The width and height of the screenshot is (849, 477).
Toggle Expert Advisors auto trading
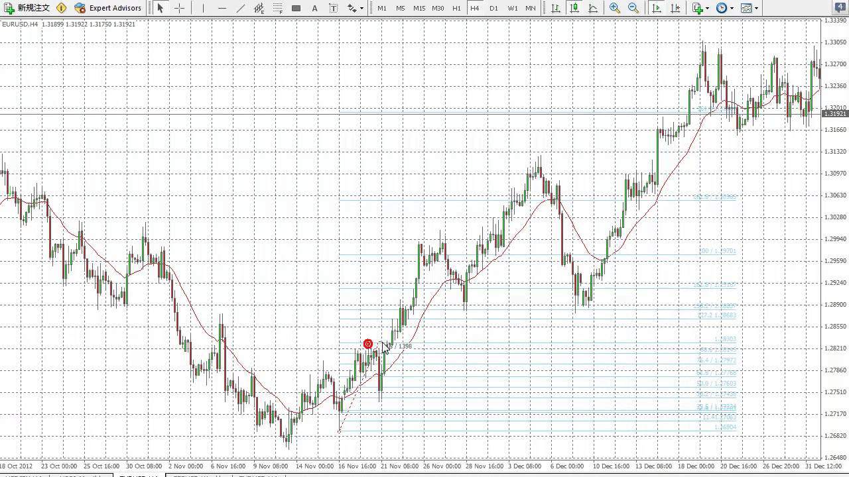click(x=108, y=8)
